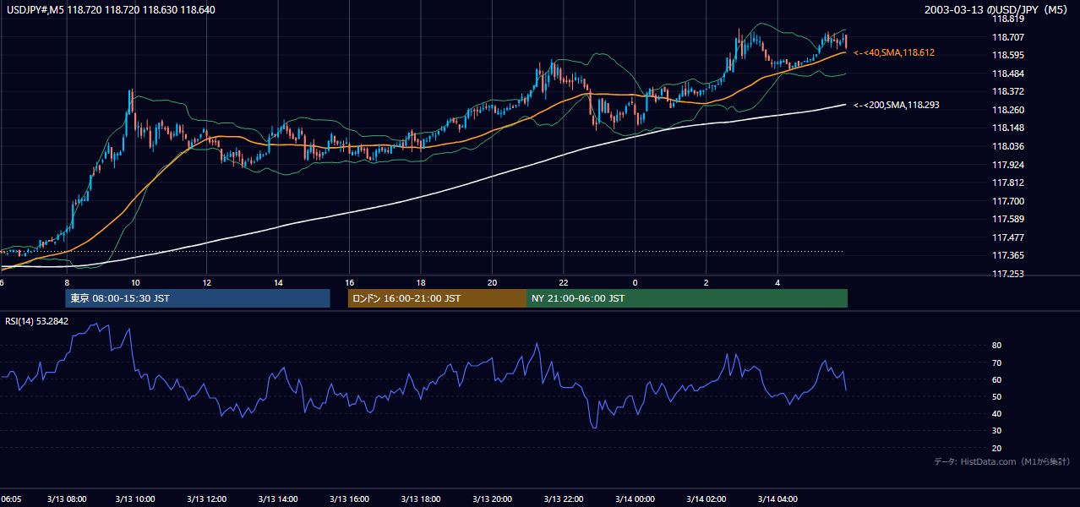Click the RSI scale value 30

(x=997, y=431)
